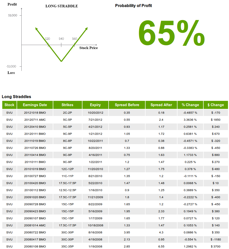Screen dimensions: 229x249
Task: Open the 11/20/2010 expiry link
Action: [95, 169]
